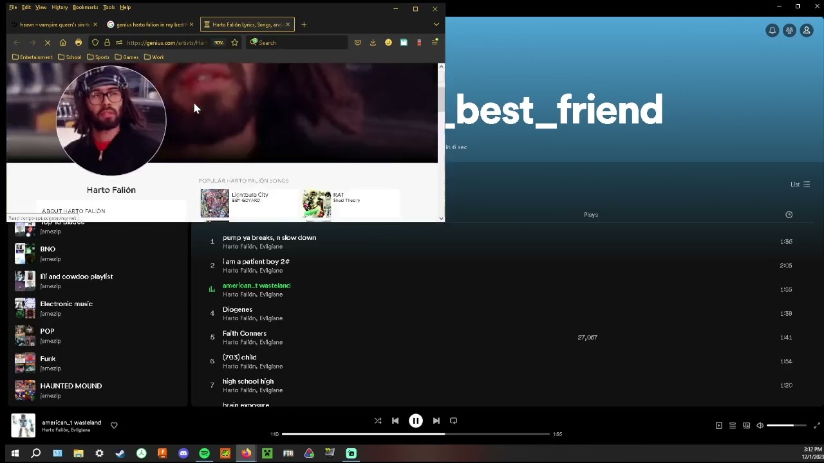Open the Sports bookmarks folder
The width and height of the screenshot is (824, 463).
98,57
